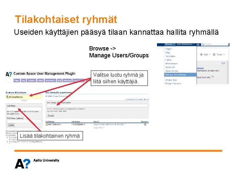Switch to the Mail tab in plugin page
This screenshot has width=237, height=177.
[x=59, y=81]
